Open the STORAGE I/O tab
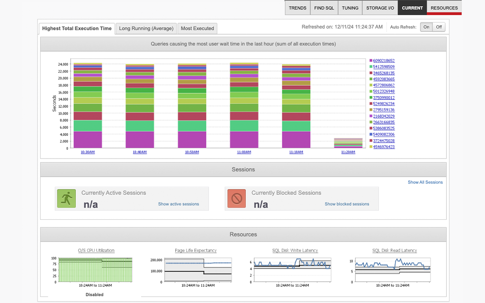This screenshot has width=485, height=303. click(380, 8)
